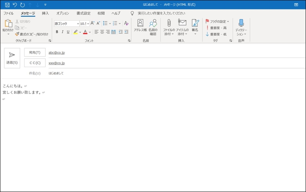Open the 書式設定 tab
The width and height of the screenshot is (306, 192).
pos(84,13)
